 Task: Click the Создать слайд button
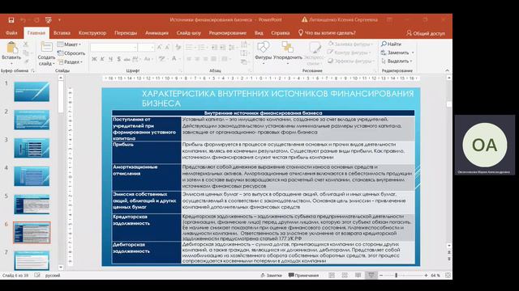point(46,53)
